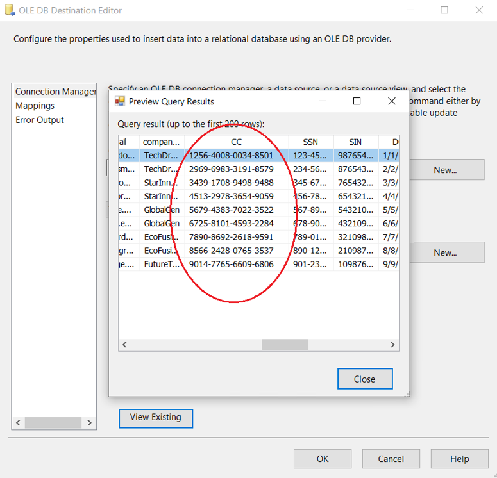Image resolution: width=497 pixels, height=478 pixels.
Task: Click the SIN column header
Action: tap(356, 142)
